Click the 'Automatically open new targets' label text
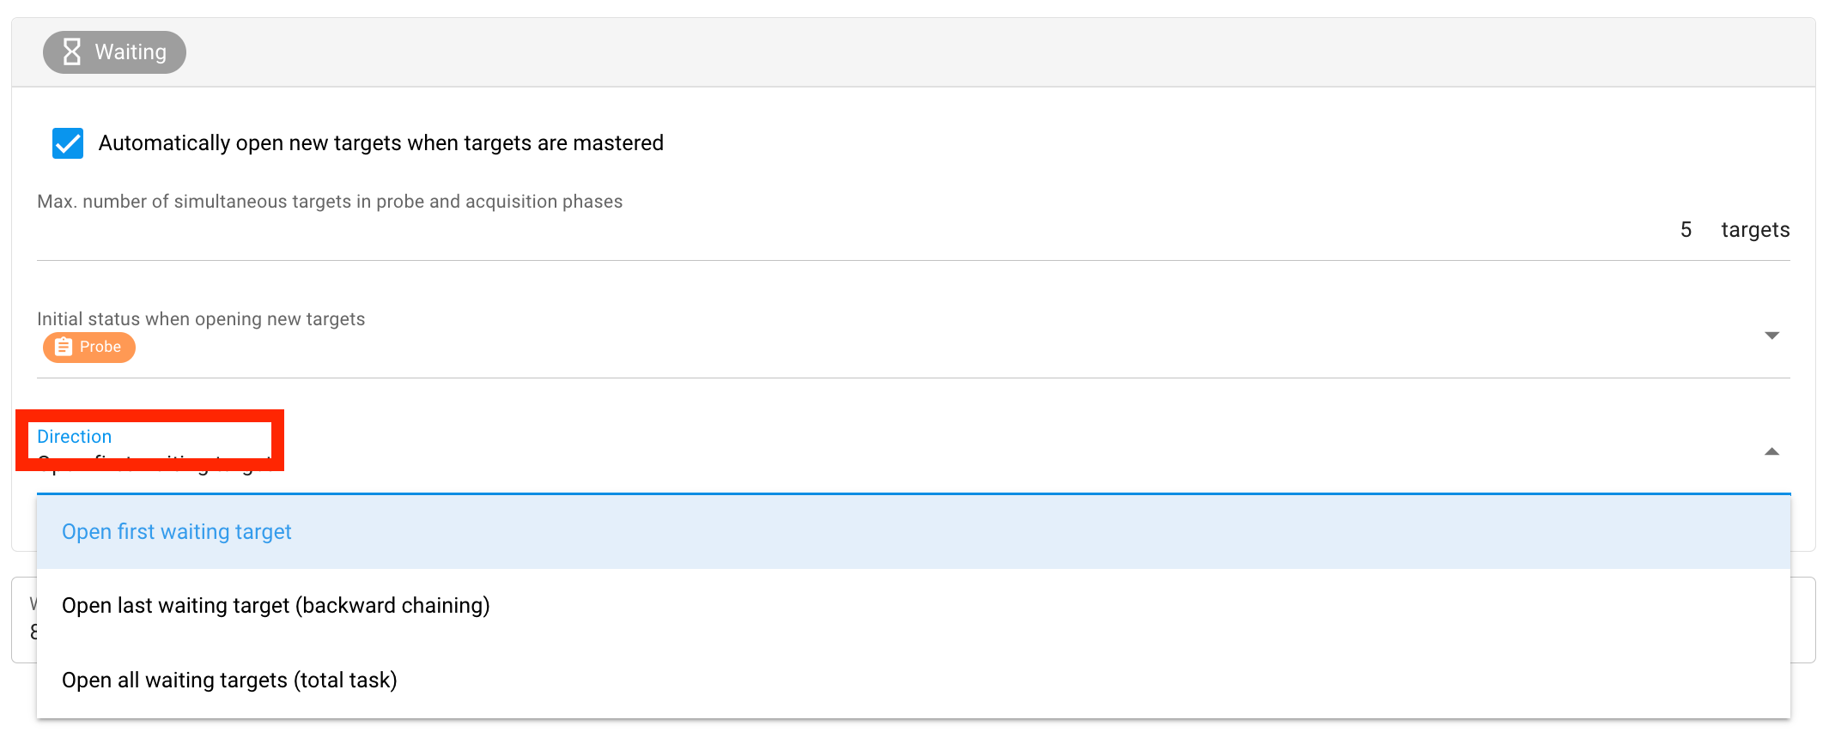The height and width of the screenshot is (738, 1829). [x=380, y=143]
